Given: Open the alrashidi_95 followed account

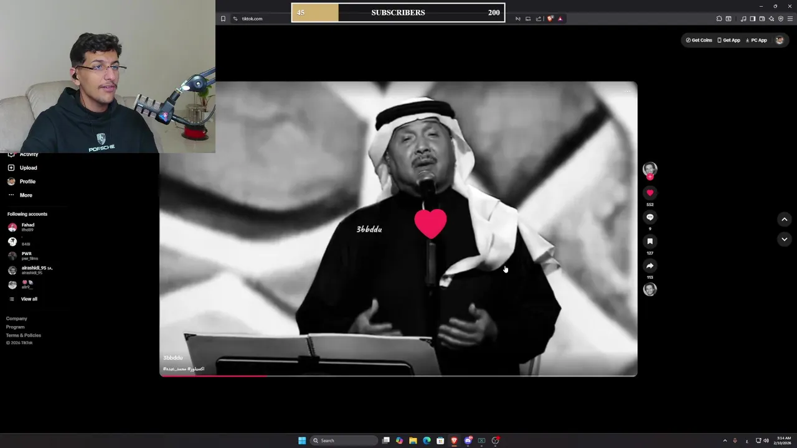Looking at the screenshot, I should (30, 270).
